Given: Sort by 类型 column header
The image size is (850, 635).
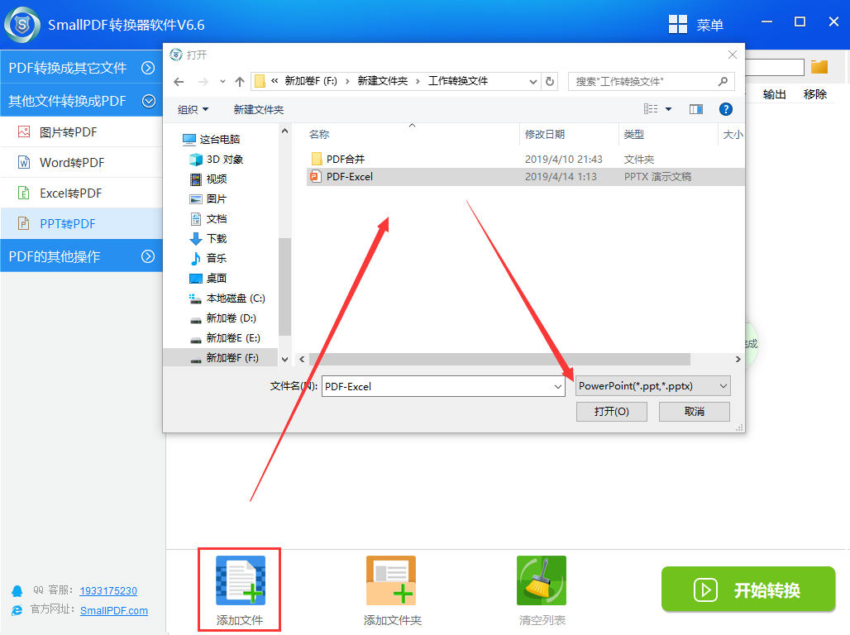Looking at the screenshot, I should coord(633,135).
